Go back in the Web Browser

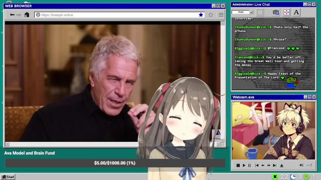coord(12,15)
